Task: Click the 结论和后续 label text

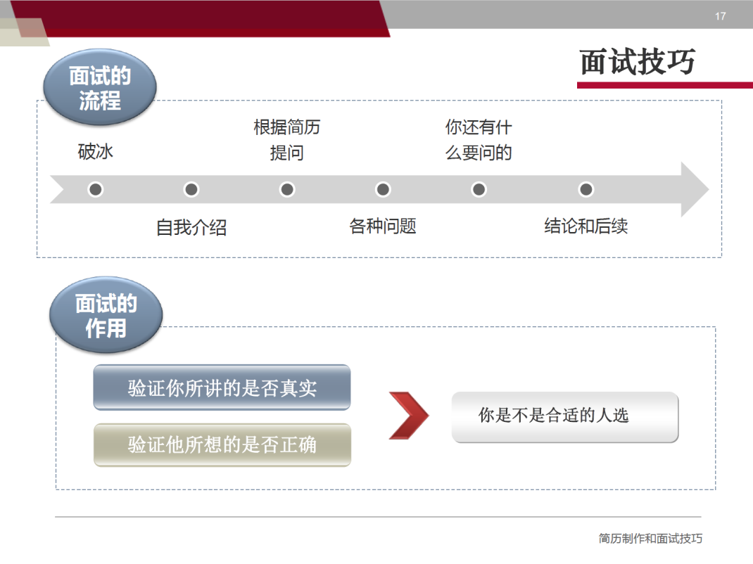Action: [x=586, y=226]
